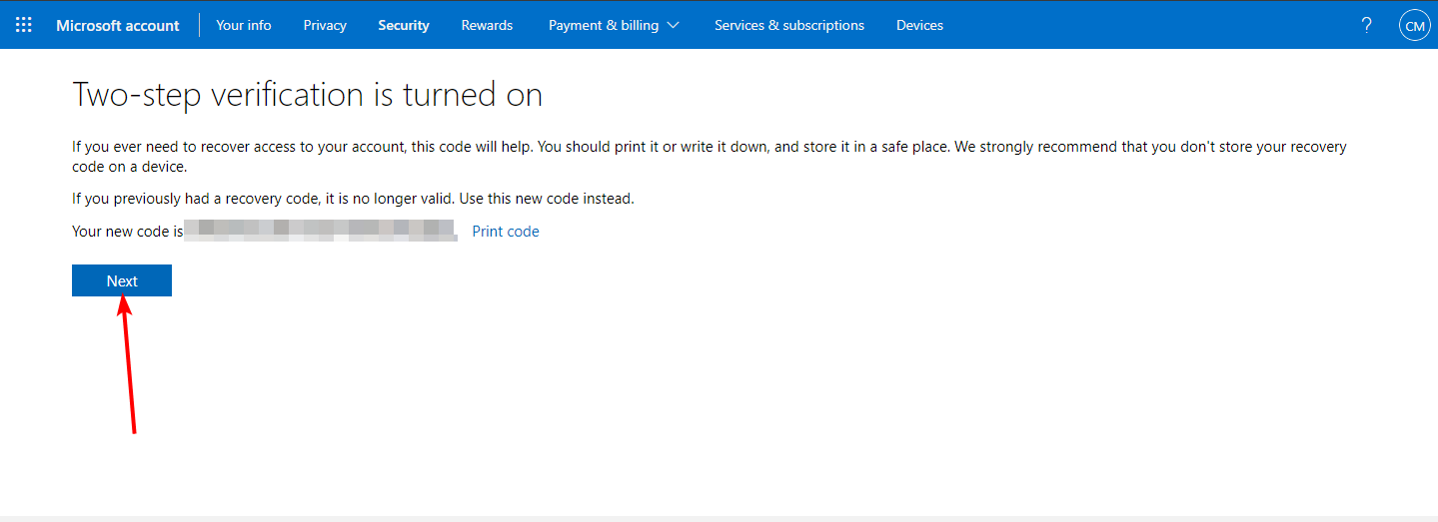Expand the Payment & billing menu
1438x522 pixels.
coord(614,25)
